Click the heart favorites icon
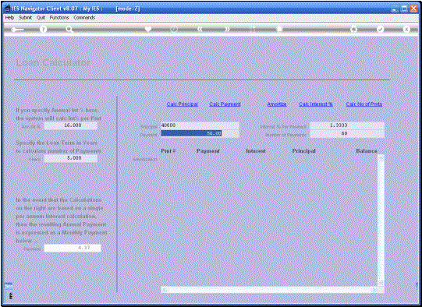Viewport: 422px width, 307px height. click(x=148, y=29)
